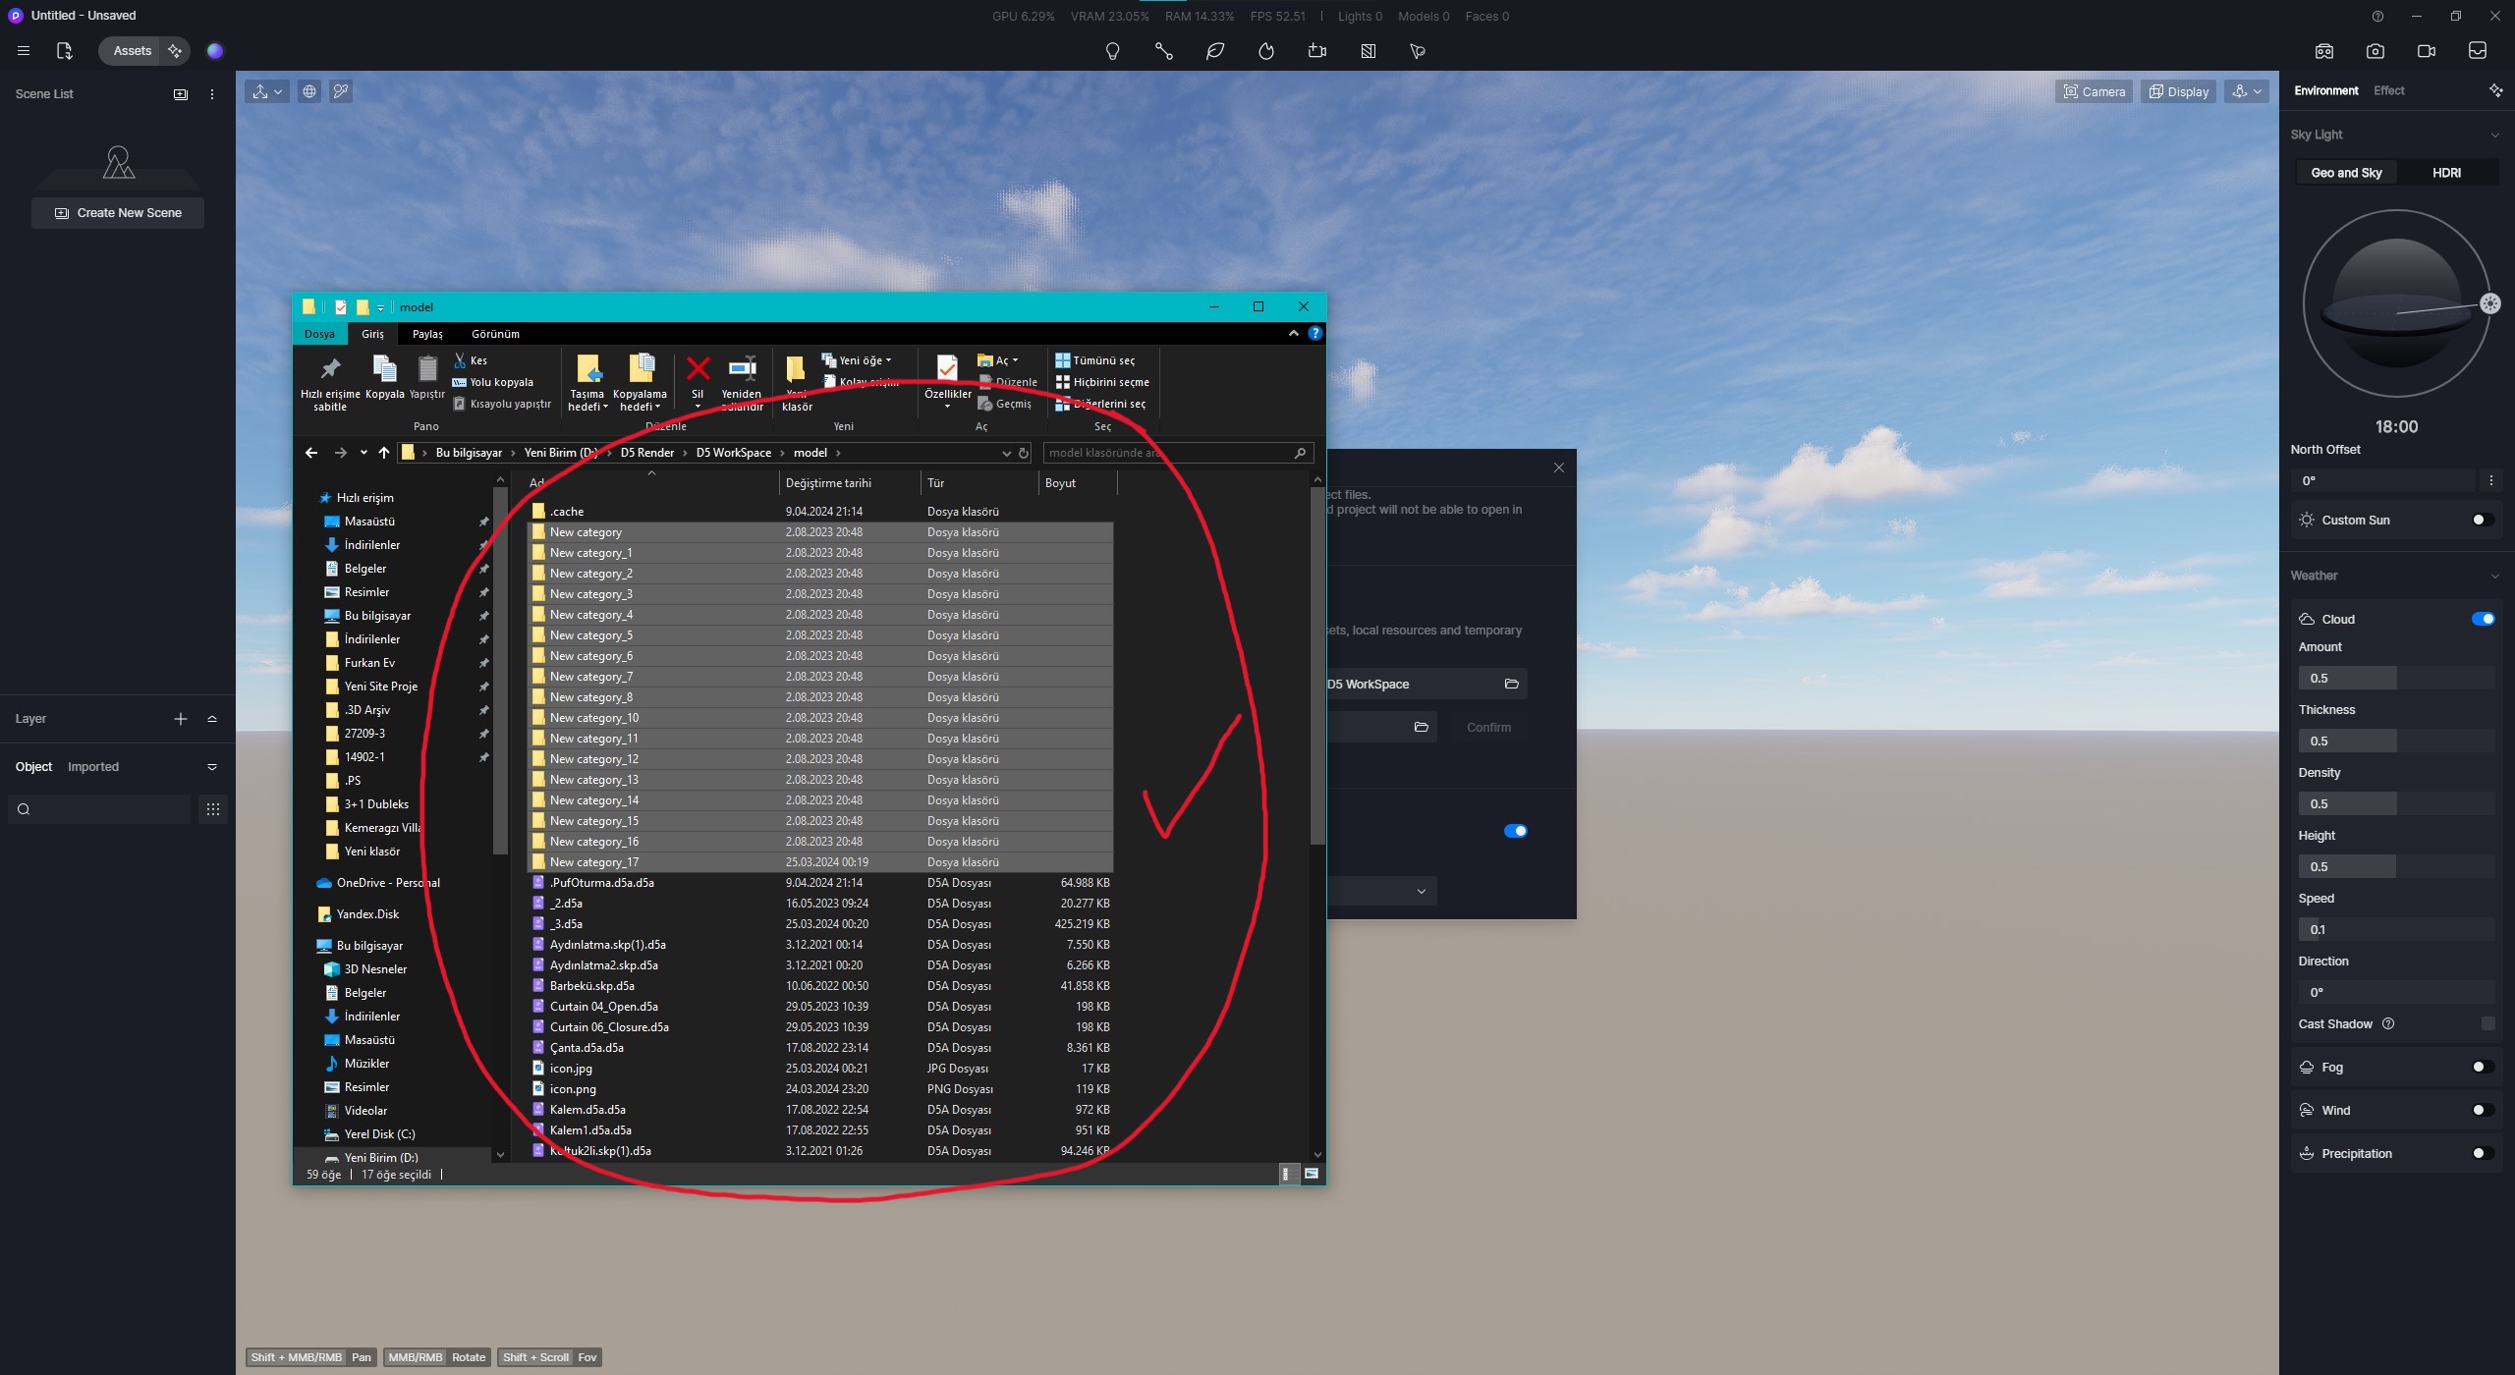Open the Camera dropdown above the viewport
2515x1375 pixels.
click(x=2094, y=90)
